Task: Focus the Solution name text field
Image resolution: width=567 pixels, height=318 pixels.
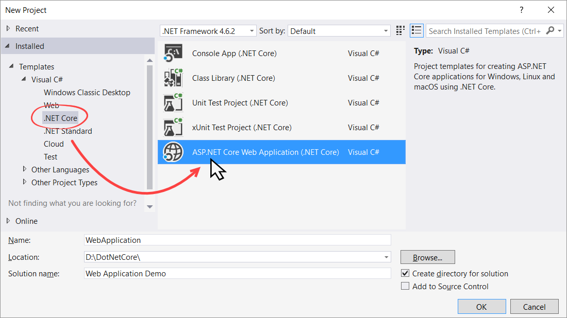Action: pos(237,273)
